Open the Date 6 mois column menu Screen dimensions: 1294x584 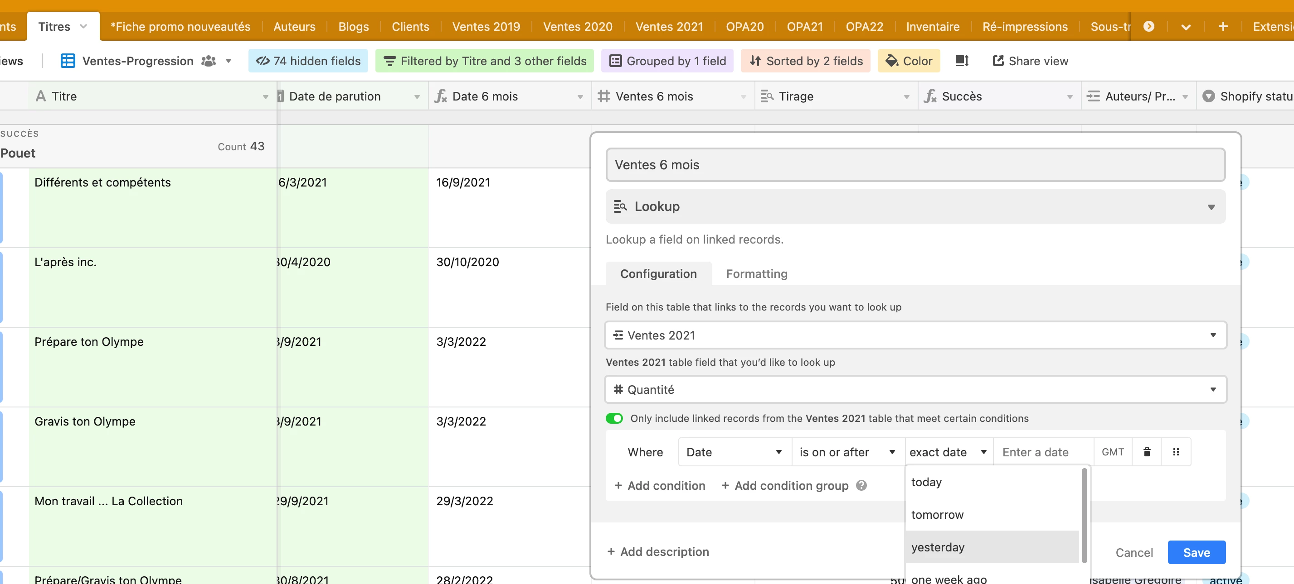tap(580, 97)
